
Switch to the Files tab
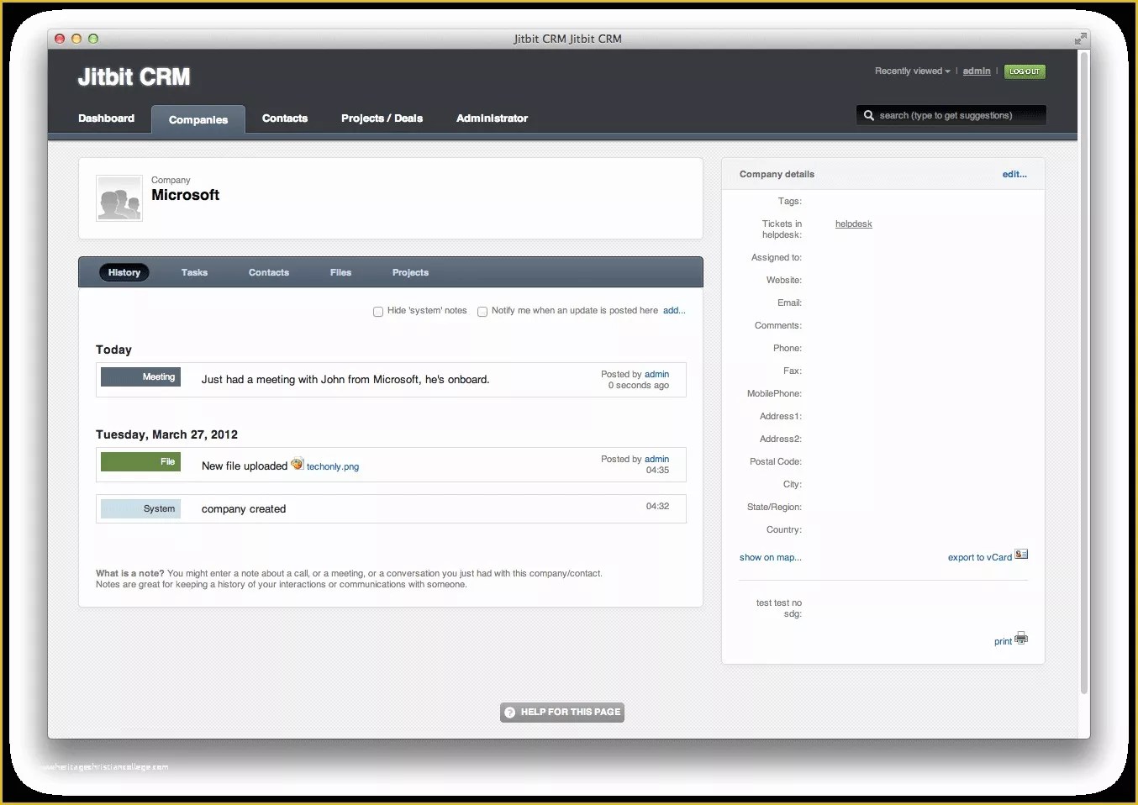click(x=340, y=272)
